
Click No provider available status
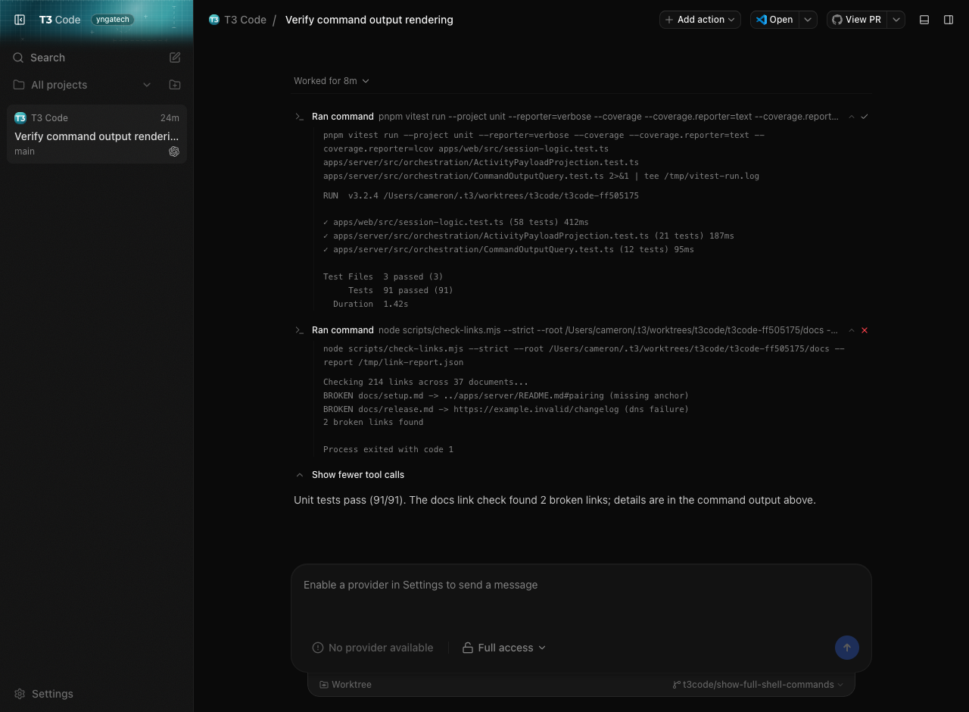(x=372, y=648)
